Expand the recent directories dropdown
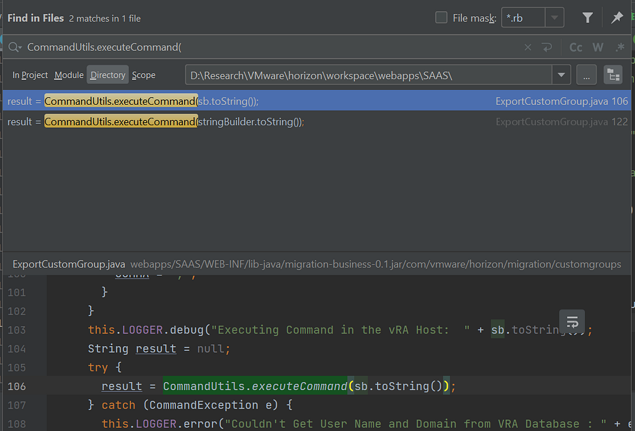 pos(561,75)
